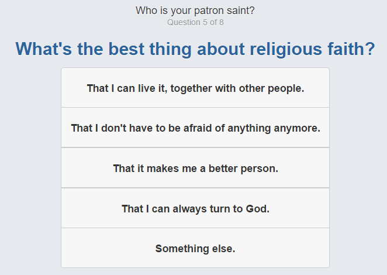Answer with the last option in the list
387x275 pixels.
(195, 248)
